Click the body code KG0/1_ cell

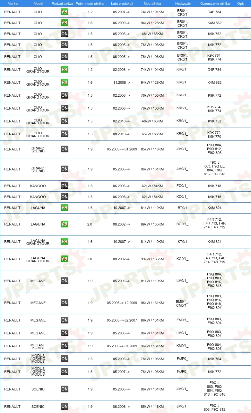pyautogui.click(x=182, y=259)
